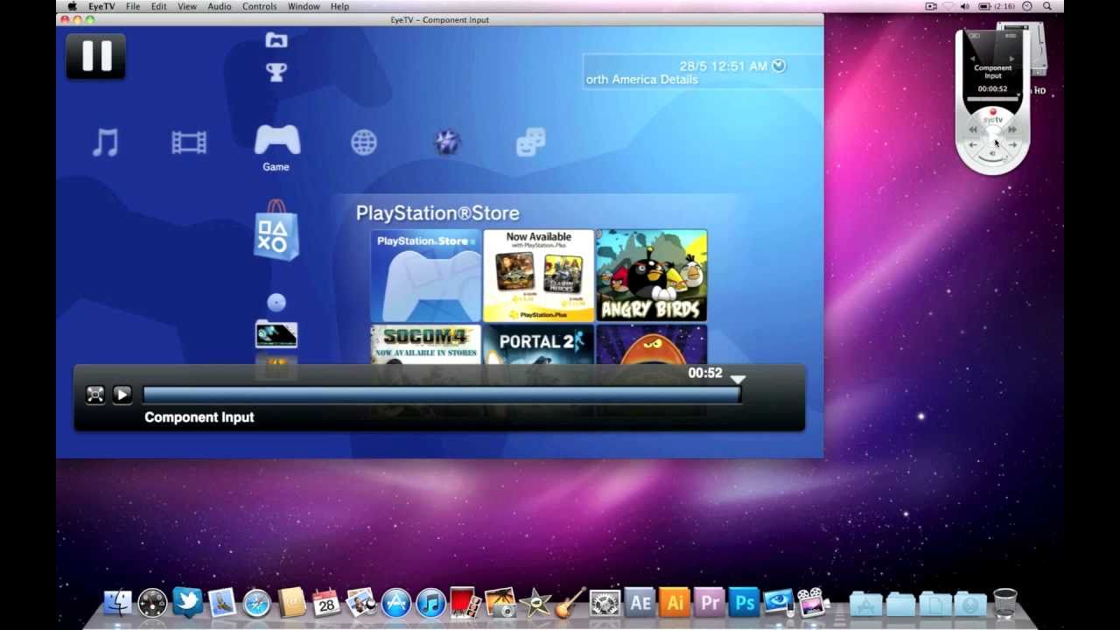Open Finder from the Dock
Image resolution: width=1120 pixels, height=630 pixels.
[117, 602]
